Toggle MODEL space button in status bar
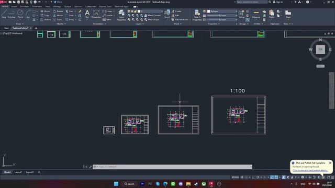This screenshot has width=335, height=188. [235, 178]
